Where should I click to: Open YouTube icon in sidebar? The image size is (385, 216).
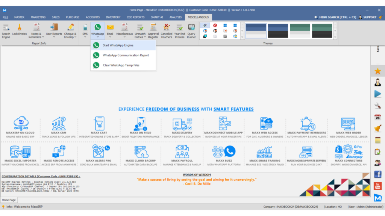click(x=377, y=186)
